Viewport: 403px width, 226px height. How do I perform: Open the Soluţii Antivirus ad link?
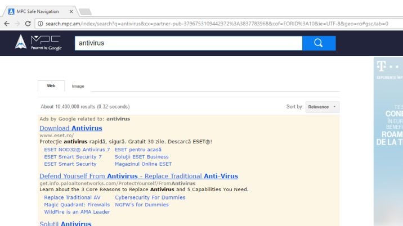coord(65,223)
